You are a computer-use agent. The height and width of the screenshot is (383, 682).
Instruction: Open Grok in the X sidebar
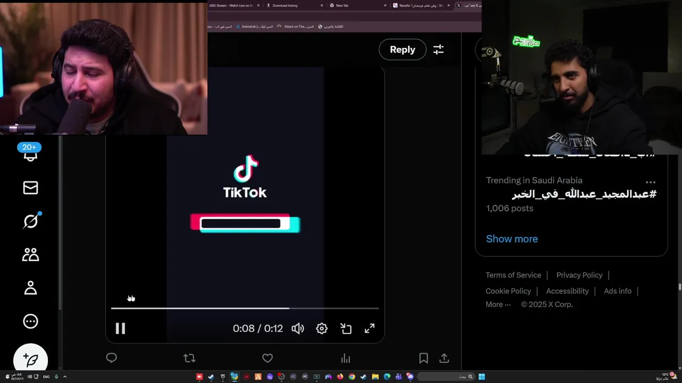coord(30,221)
